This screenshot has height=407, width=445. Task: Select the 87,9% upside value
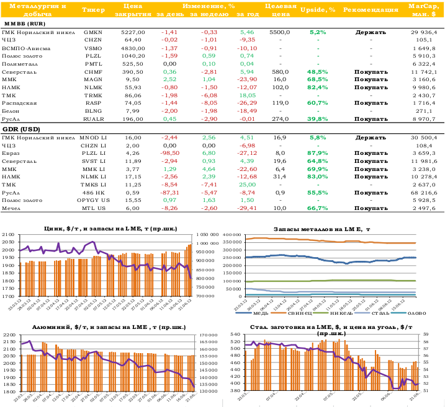click(x=318, y=153)
